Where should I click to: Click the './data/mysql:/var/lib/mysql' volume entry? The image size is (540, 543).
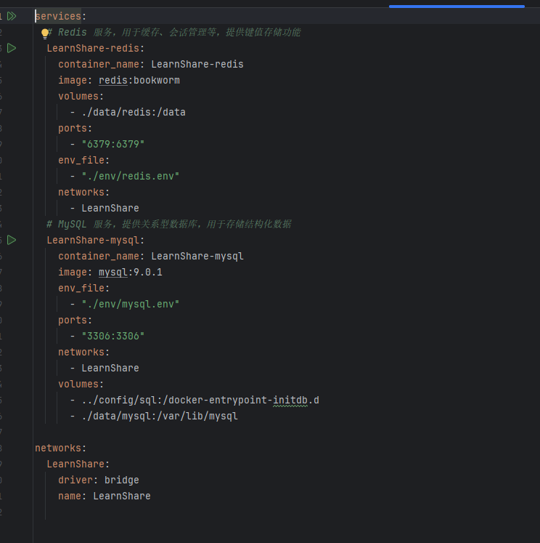(160, 417)
